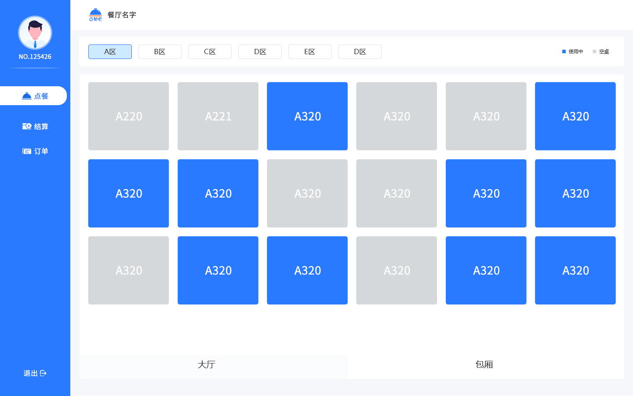Select the C区 zone filter
Viewport: 633px width, 396px height.
(210, 51)
